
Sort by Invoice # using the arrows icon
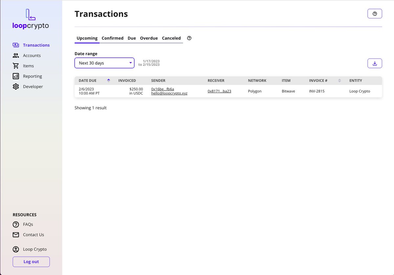339,80
